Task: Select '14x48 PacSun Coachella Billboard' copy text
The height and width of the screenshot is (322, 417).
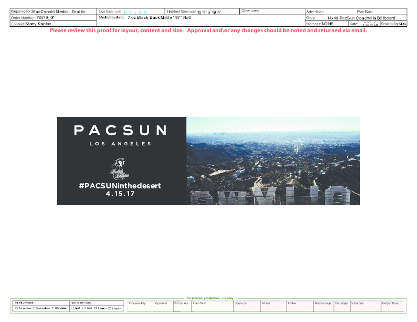Action: pyautogui.click(x=361, y=18)
